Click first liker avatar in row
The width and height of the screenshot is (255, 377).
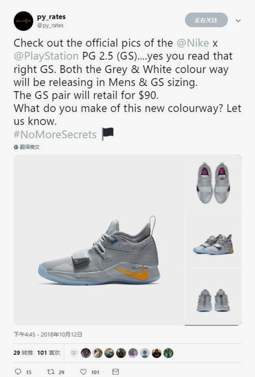click(x=74, y=353)
